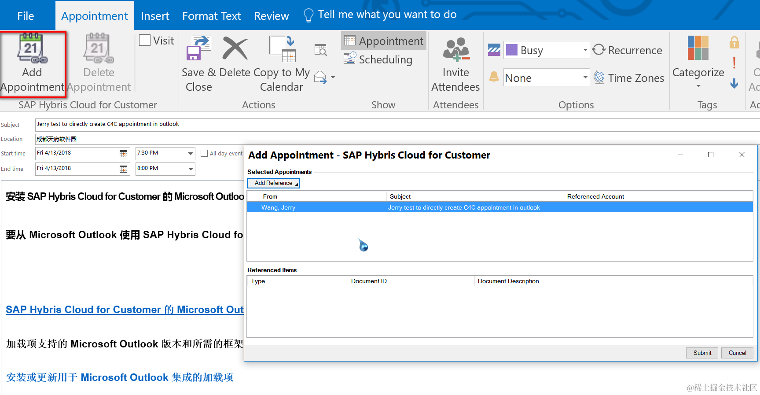Click the Type column header
This screenshot has width=760, height=395.
click(x=297, y=281)
